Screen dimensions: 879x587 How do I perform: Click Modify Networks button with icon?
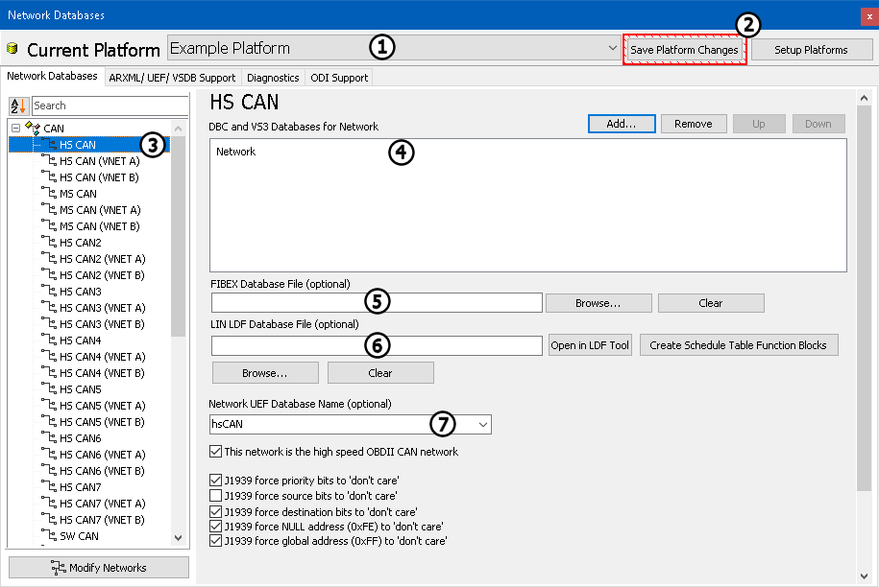point(98,568)
